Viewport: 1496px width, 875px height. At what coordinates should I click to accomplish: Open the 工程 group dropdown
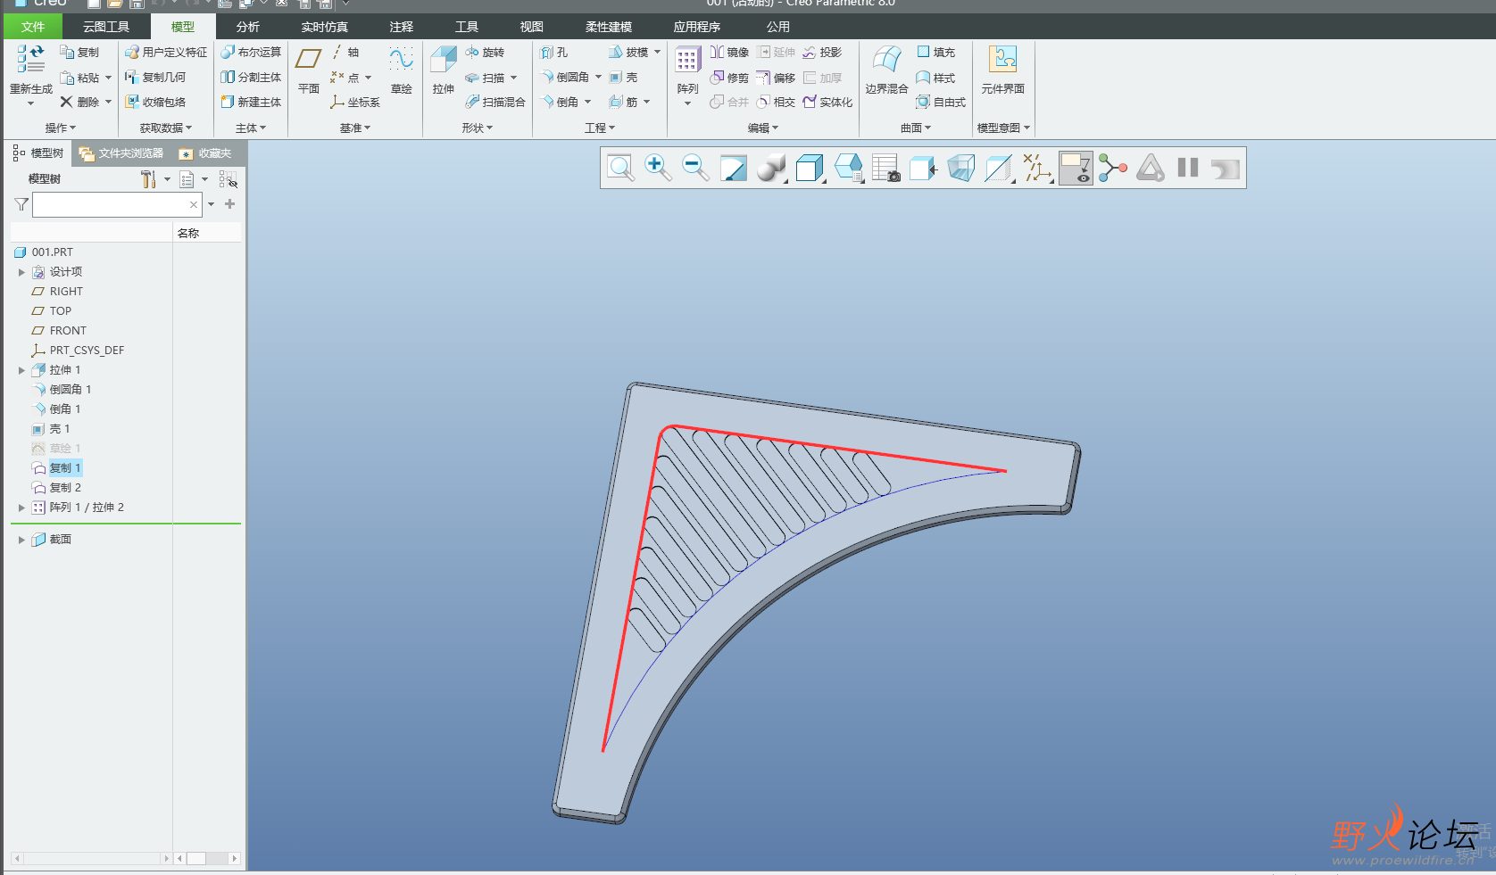point(600,128)
